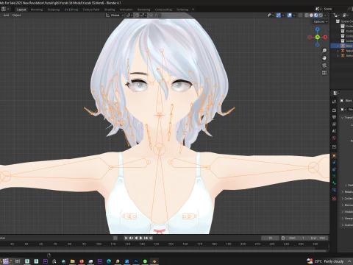Viewport: 353px width, 265px height.
Task: Open the object type visibility dropdown
Action: coord(271,15)
